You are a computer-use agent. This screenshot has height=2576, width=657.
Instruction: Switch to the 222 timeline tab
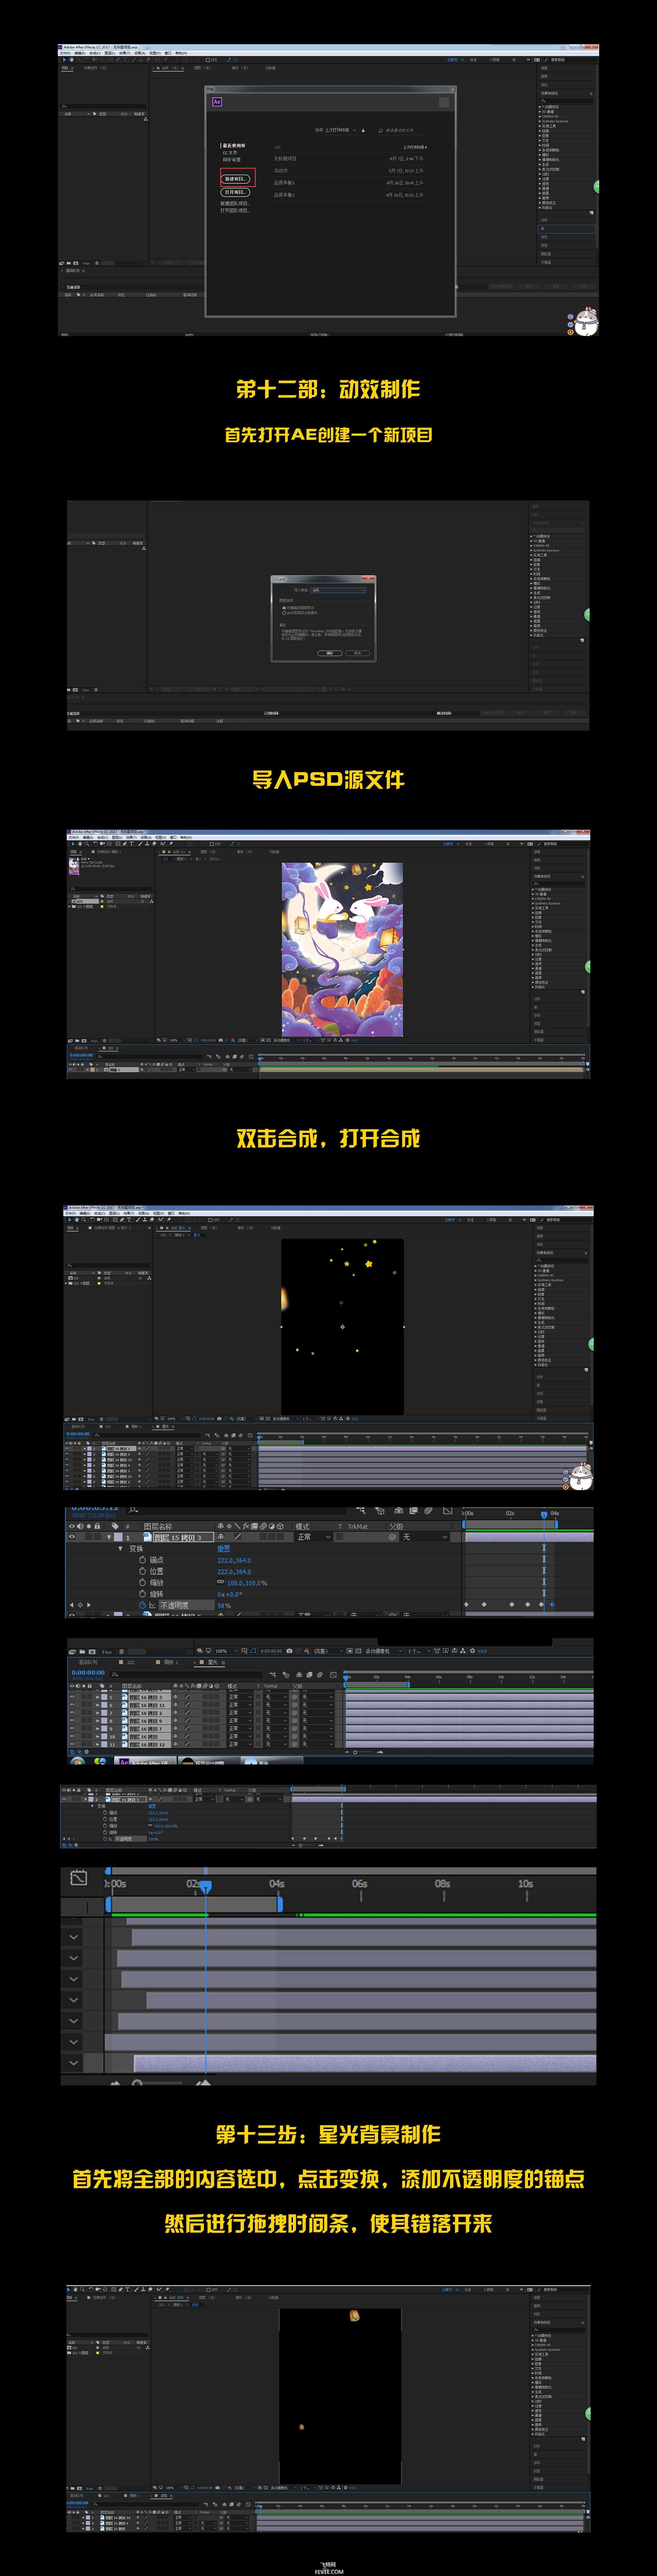pos(131,1662)
